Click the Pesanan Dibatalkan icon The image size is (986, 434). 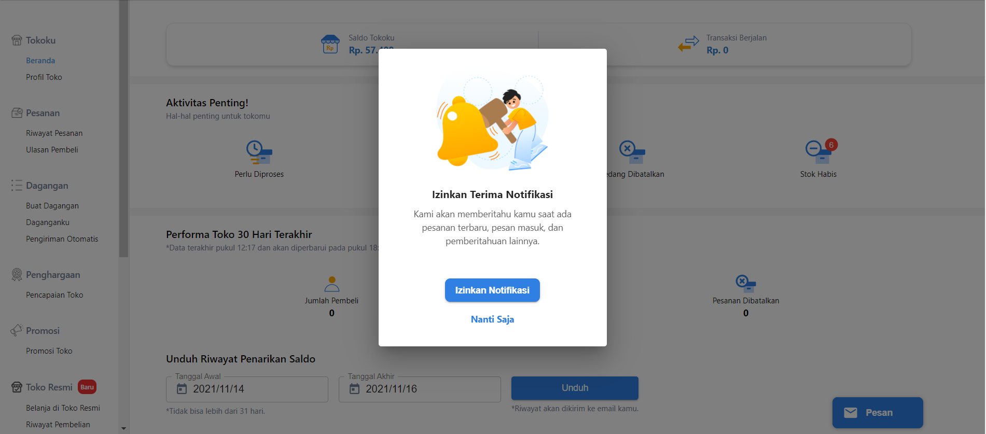pyautogui.click(x=745, y=284)
